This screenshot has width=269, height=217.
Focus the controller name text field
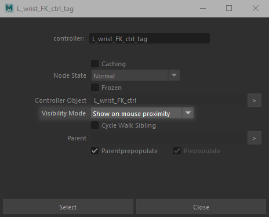[x=150, y=38]
